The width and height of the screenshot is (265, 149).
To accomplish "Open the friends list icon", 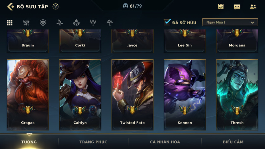I will coord(253,7).
